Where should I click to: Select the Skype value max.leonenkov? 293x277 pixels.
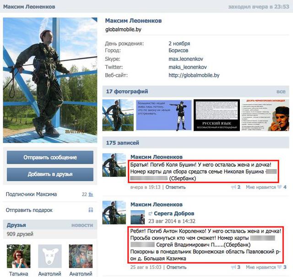coord(186,59)
